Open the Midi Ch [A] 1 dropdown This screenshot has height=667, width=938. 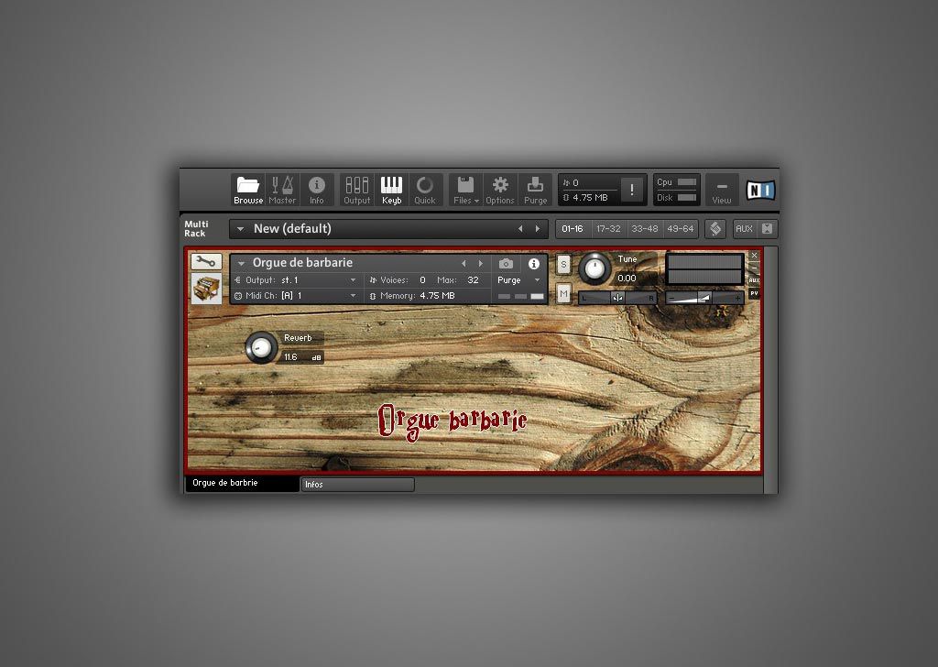tap(296, 296)
